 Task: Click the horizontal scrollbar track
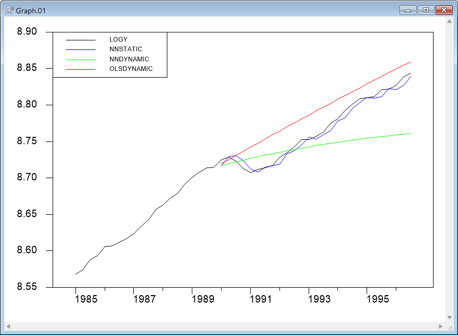pyautogui.click(x=223, y=326)
